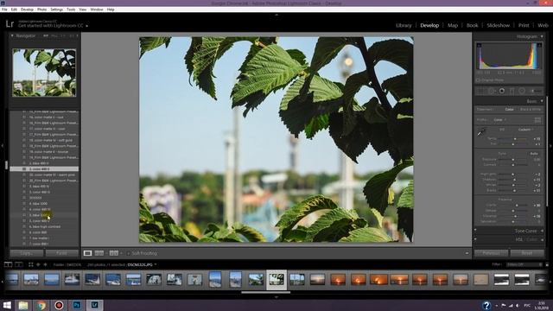
Task: Launch Chrome from taskbar
Action: click(41, 305)
